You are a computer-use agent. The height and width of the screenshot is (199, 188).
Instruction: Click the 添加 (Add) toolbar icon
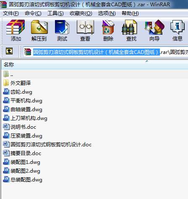(x=16, y=27)
